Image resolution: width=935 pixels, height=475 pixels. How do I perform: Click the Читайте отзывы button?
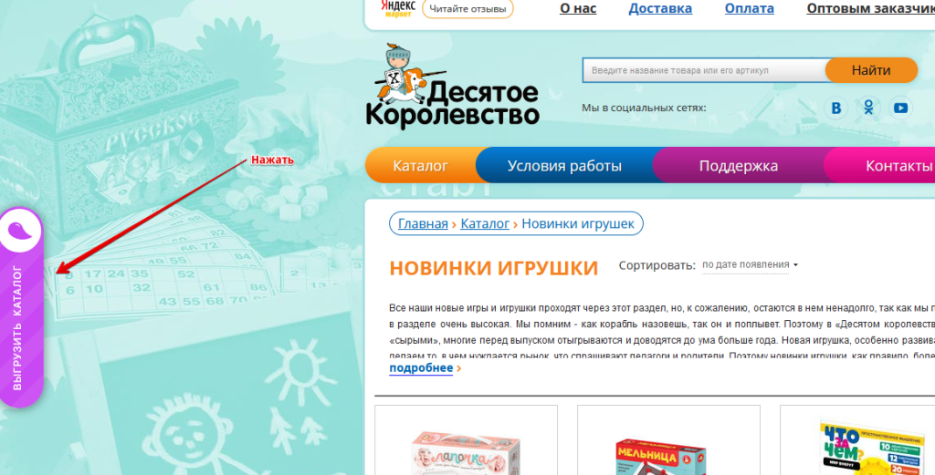(x=467, y=9)
